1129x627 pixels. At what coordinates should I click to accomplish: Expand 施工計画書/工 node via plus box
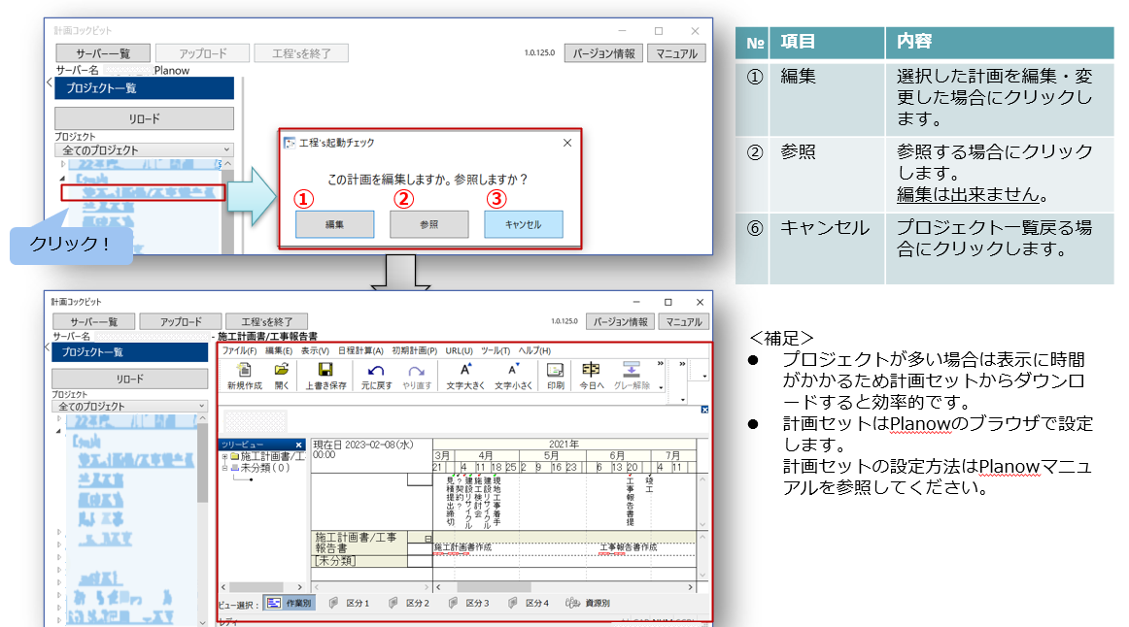224,456
